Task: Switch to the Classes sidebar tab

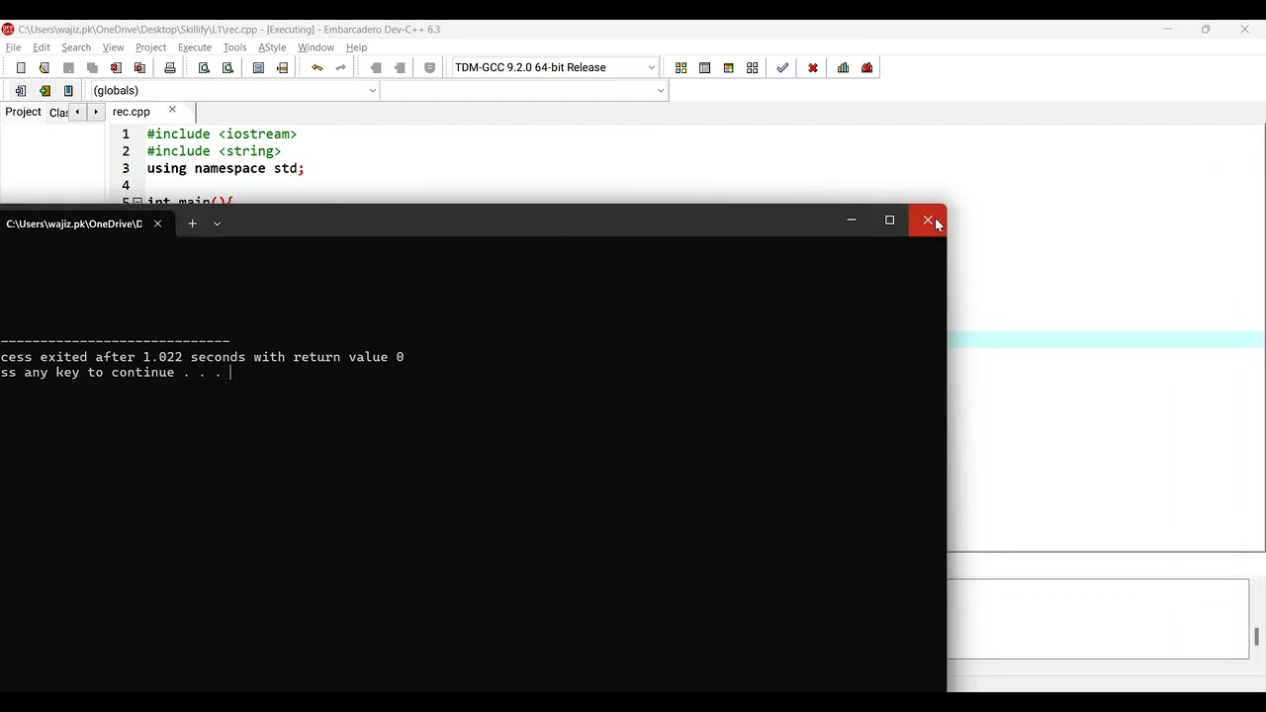Action: (58, 112)
